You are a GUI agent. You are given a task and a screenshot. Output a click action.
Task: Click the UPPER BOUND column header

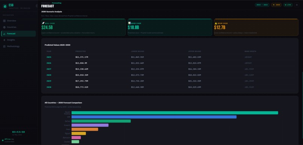195,51
